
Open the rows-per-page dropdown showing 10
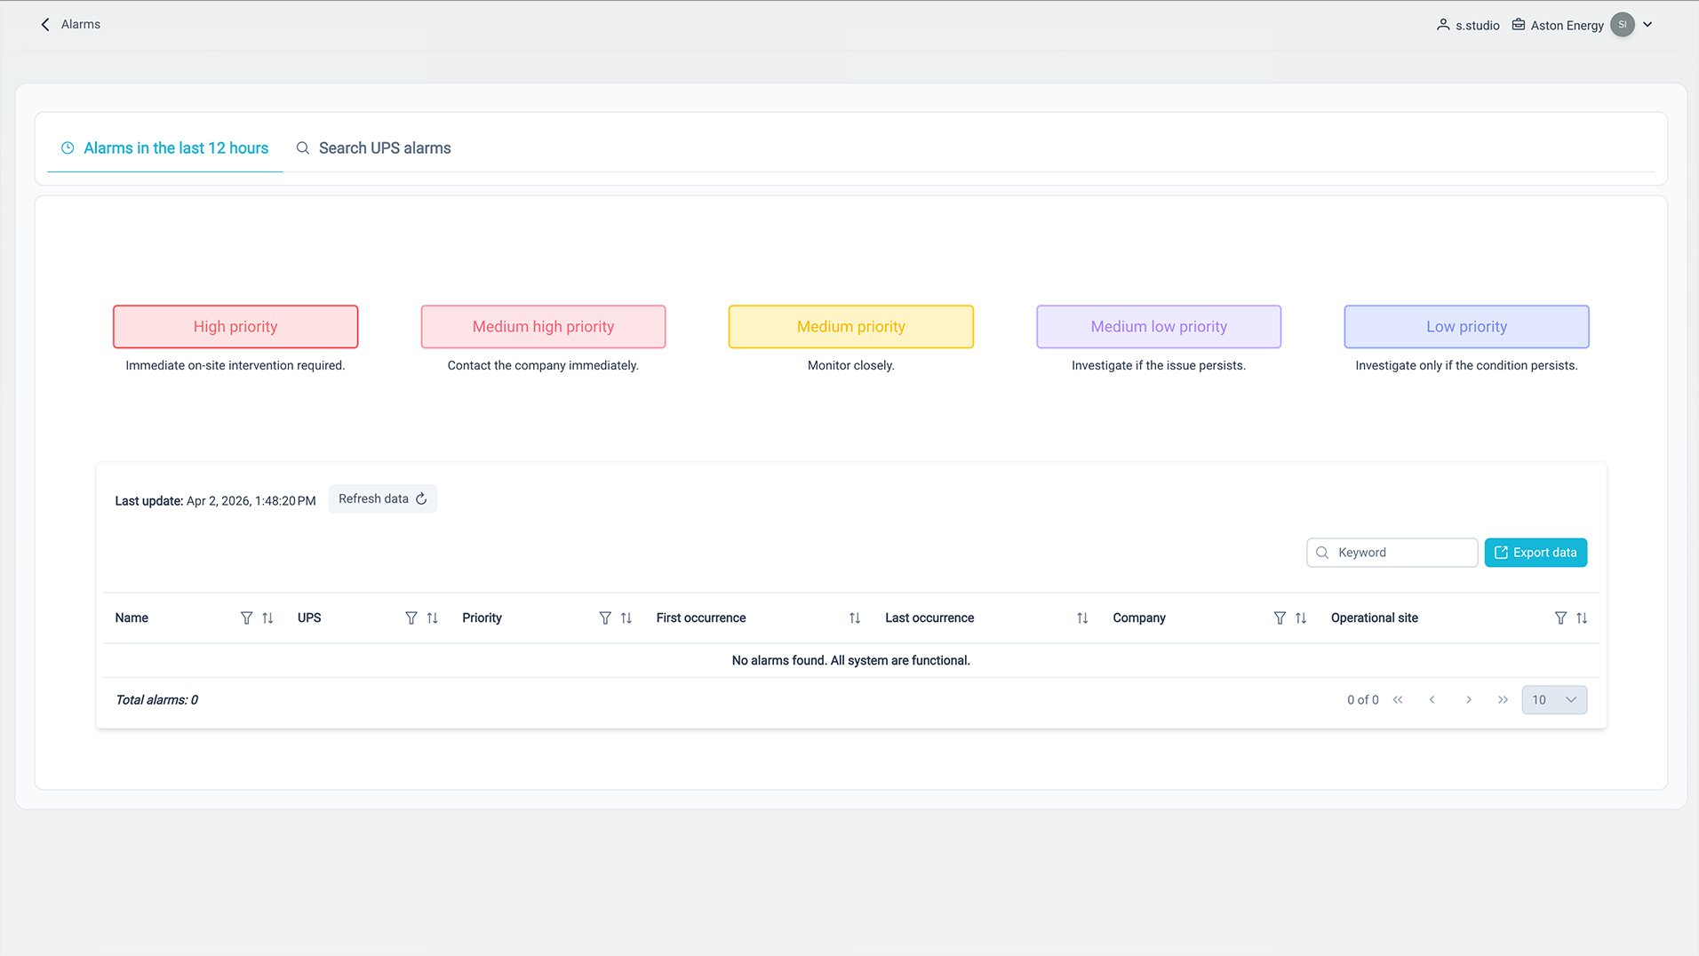click(1554, 700)
